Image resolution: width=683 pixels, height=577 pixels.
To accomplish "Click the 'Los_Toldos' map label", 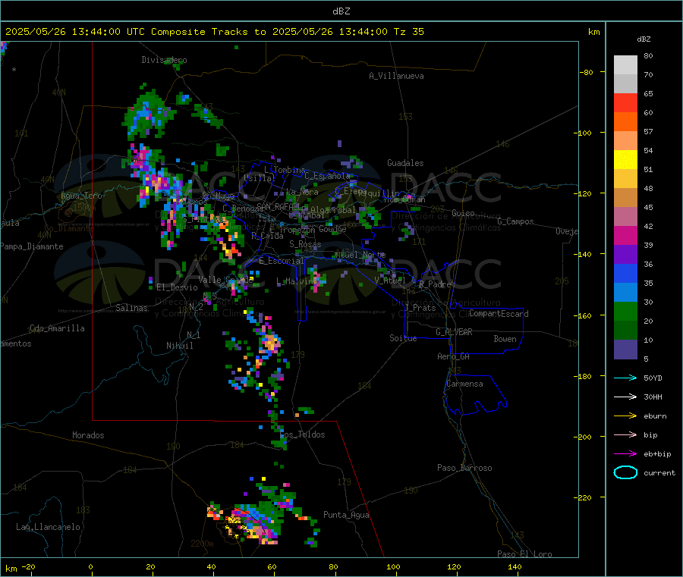I will [302, 434].
